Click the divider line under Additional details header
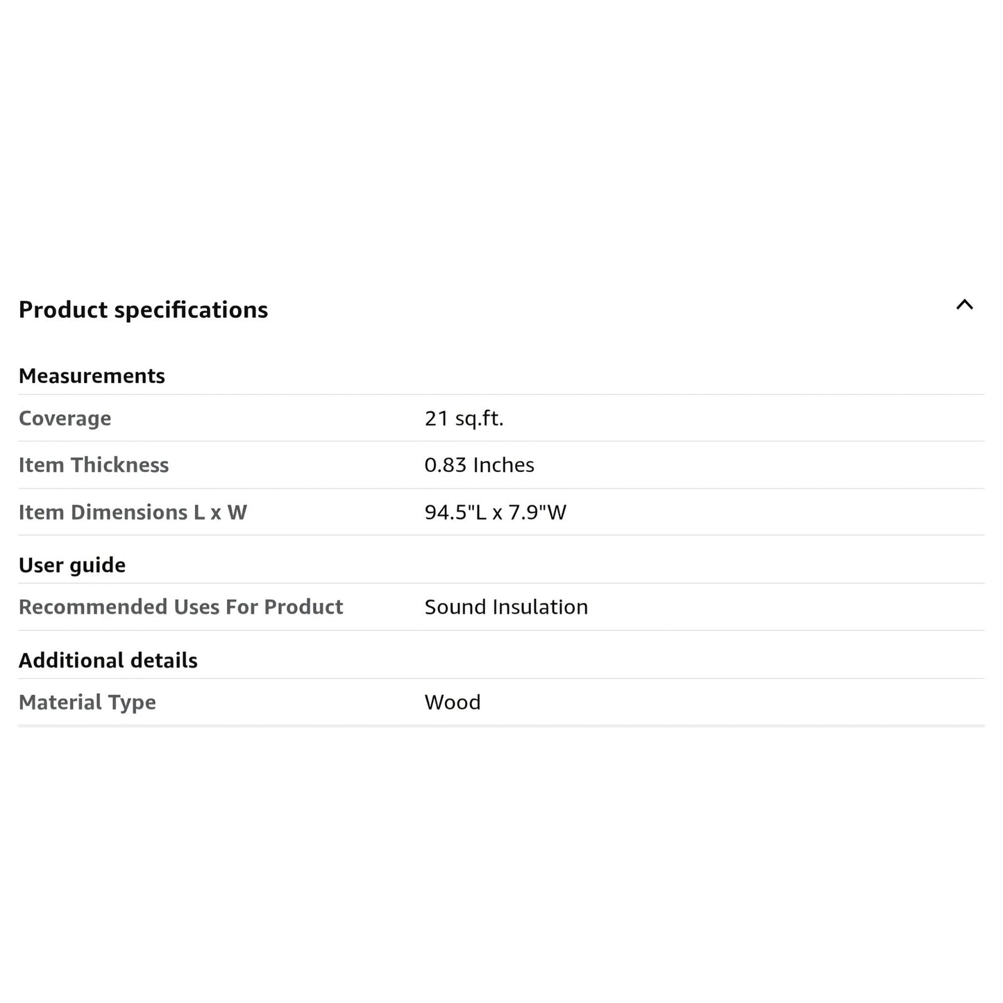Screen dimensions: 1003x1003 point(501,678)
